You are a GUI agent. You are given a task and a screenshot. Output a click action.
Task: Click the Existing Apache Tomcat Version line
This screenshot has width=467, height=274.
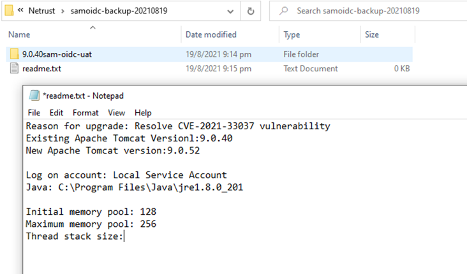(130, 138)
